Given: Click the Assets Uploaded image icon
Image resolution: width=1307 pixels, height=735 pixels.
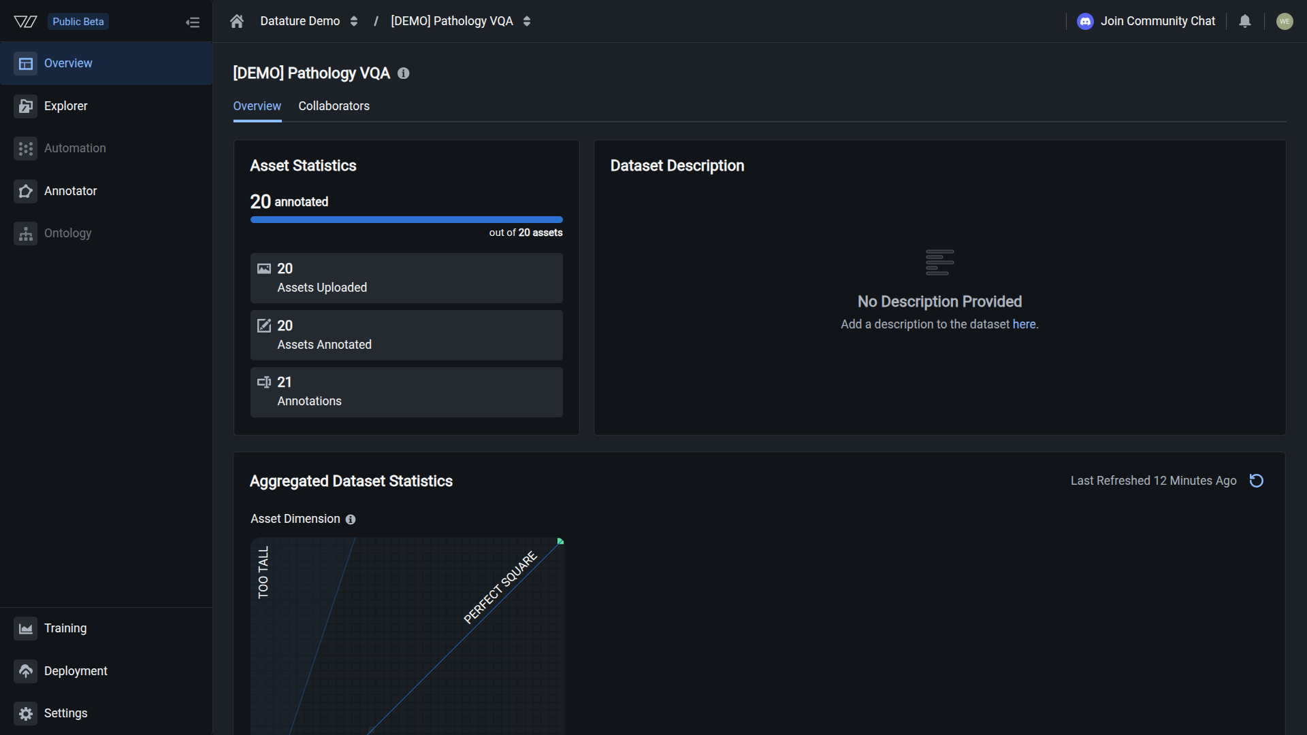Looking at the screenshot, I should (x=264, y=269).
